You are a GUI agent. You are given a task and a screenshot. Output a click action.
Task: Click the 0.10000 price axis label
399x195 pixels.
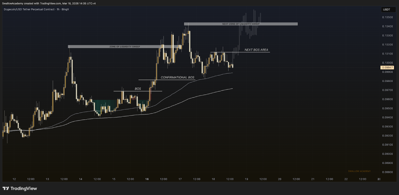pos(387,63)
